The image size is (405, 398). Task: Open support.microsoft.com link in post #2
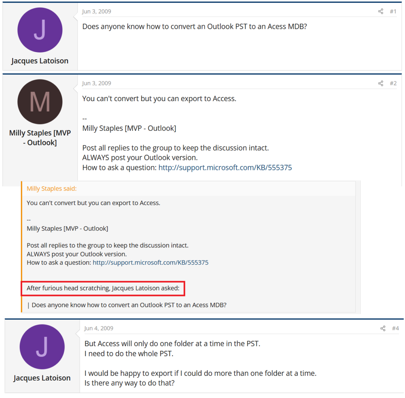click(x=225, y=168)
